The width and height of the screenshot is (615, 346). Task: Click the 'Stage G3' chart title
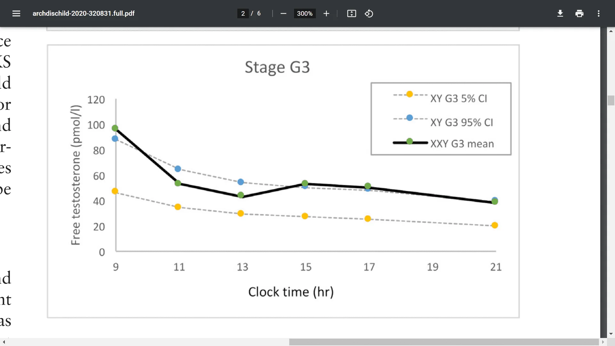click(x=277, y=67)
